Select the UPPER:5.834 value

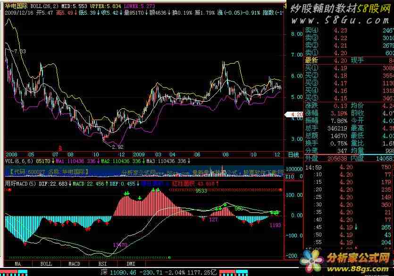[106, 6]
